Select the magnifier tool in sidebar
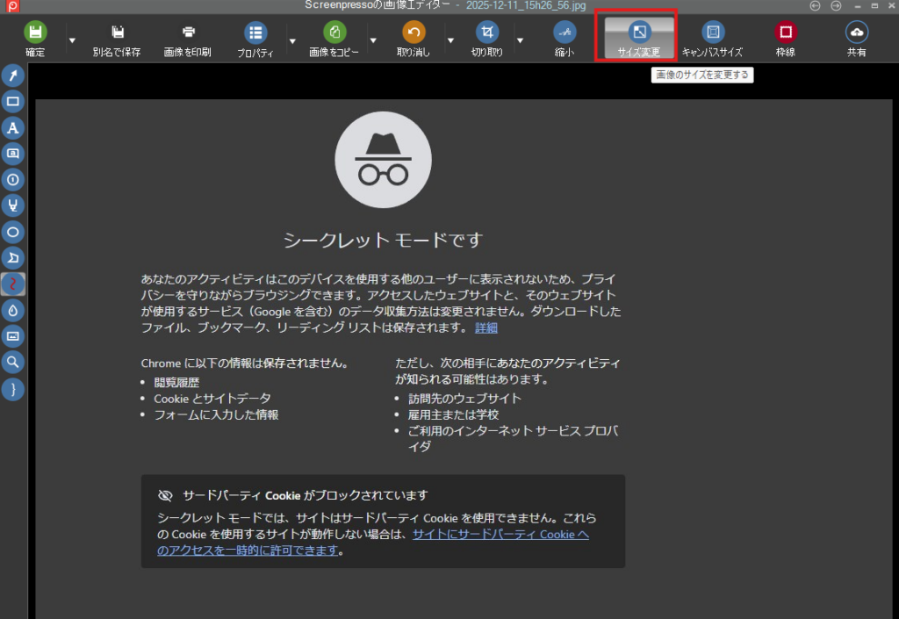This screenshot has height=619, width=899. 13,362
